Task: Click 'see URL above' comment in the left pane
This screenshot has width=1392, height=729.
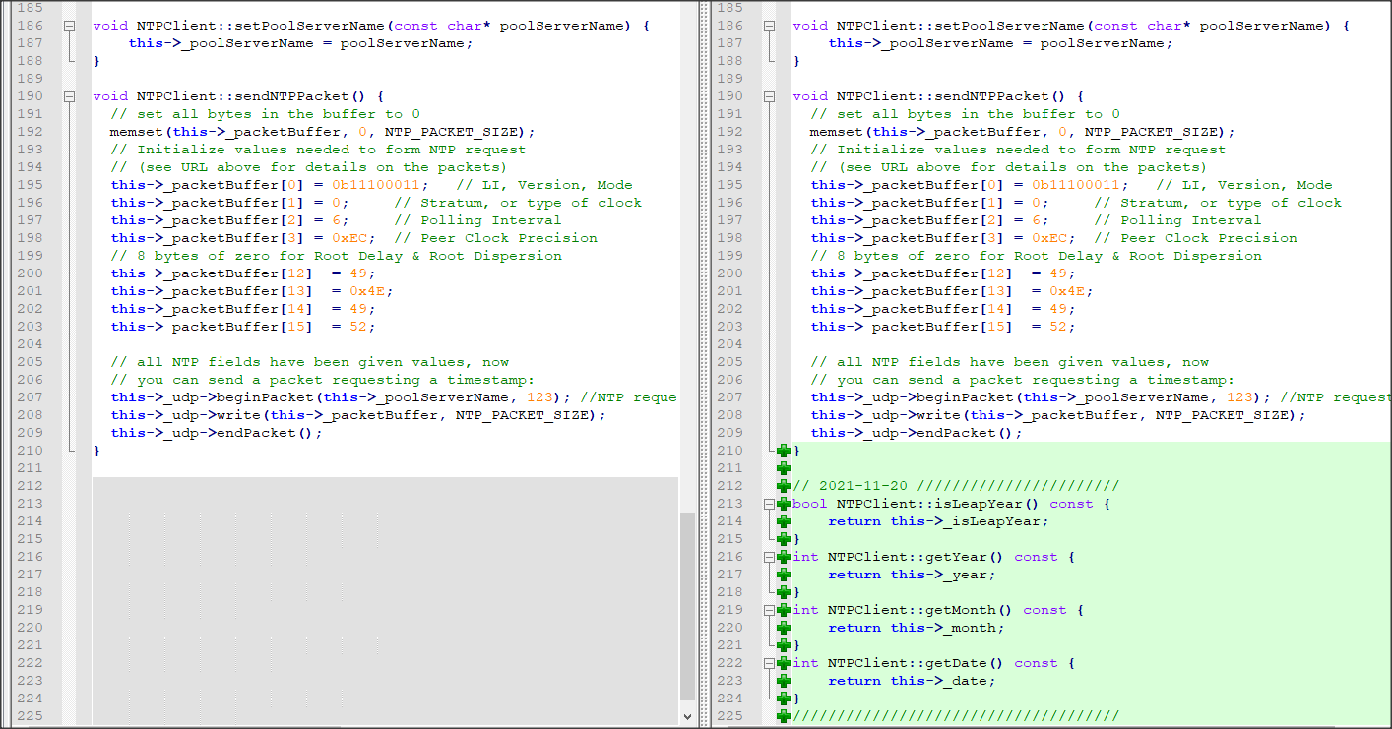Action: tap(309, 167)
